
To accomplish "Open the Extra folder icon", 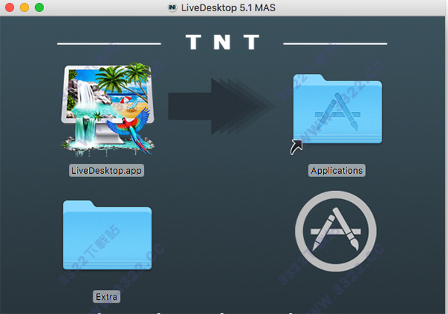I will click(107, 235).
